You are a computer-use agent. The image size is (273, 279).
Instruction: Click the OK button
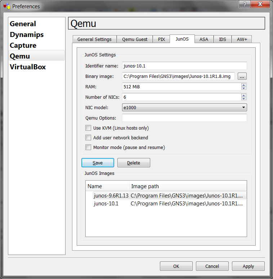pos(176,266)
